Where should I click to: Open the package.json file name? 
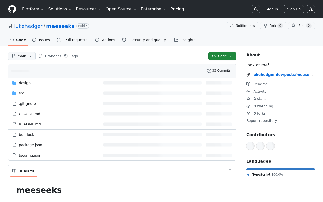click(31, 145)
